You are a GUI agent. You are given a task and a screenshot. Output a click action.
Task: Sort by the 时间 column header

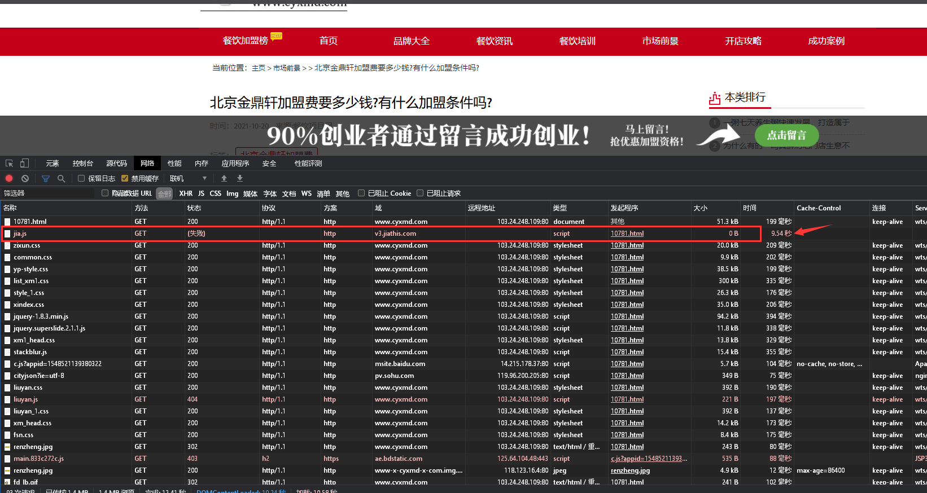pyautogui.click(x=767, y=208)
